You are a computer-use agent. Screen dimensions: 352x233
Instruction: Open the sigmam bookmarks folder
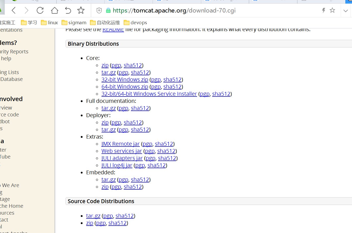[74, 23]
